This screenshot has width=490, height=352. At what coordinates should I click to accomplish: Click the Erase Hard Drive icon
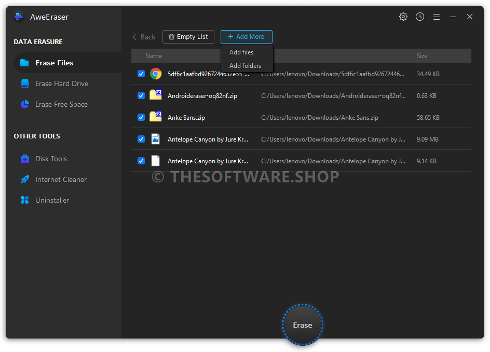[25, 83]
